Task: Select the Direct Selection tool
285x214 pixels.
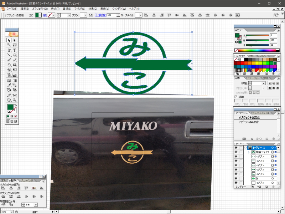Action: (x=15, y=40)
